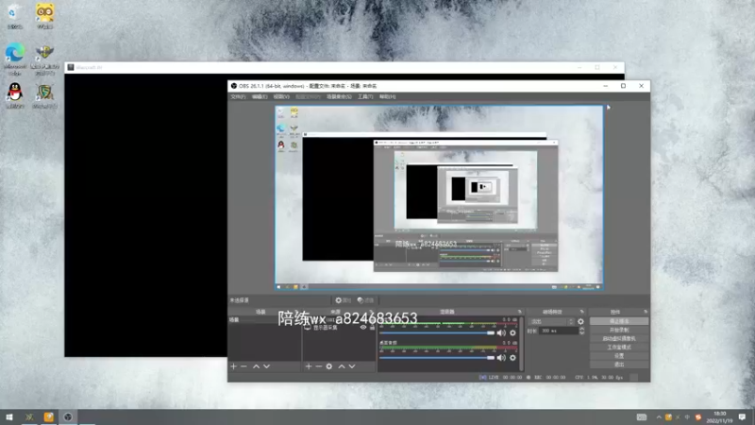Screen dimensions: 755x425
Task: Open the orange app on the taskbar
Action: 49,417
